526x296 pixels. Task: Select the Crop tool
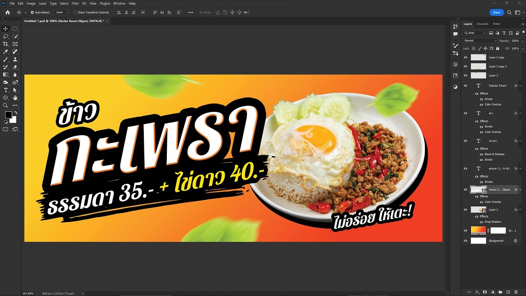tap(6, 44)
